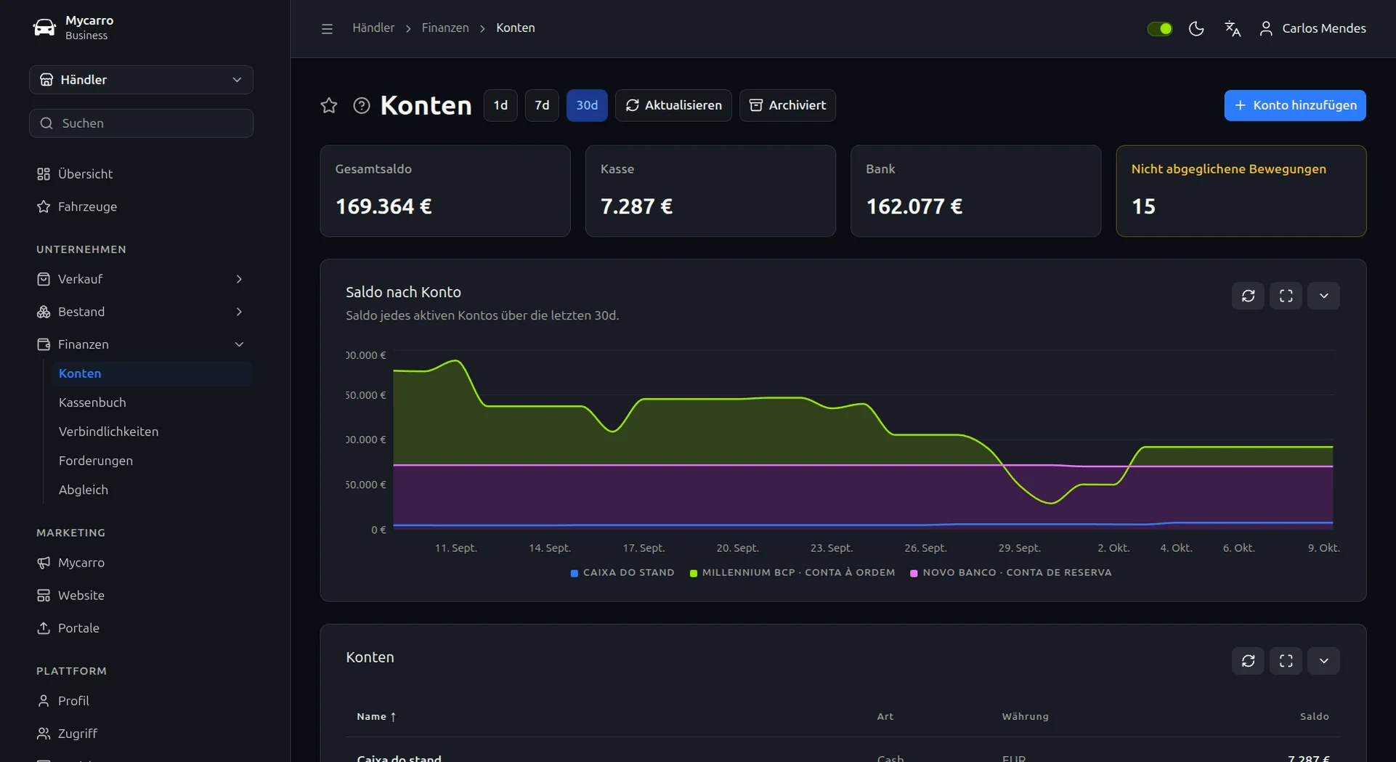Select the 30d time range
The width and height of the screenshot is (1396, 762).
pos(587,105)
